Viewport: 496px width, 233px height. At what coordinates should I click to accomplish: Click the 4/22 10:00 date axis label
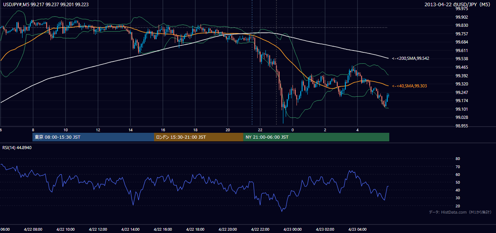click(x=66, y=229)
